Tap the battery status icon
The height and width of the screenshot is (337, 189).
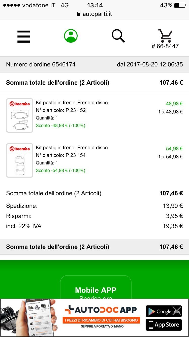[x=180, y=5]
